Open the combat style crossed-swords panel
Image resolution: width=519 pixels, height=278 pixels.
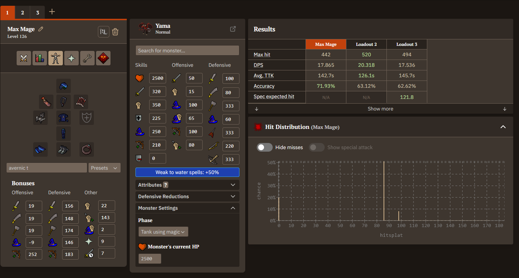pos(24,58)
